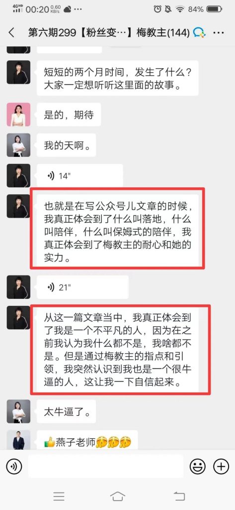Tap the "太牛逼了。" message bubble

tap(66, 412)
